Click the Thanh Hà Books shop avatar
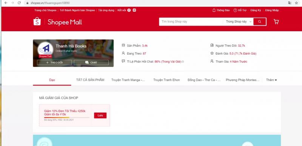 click(45, 49)
